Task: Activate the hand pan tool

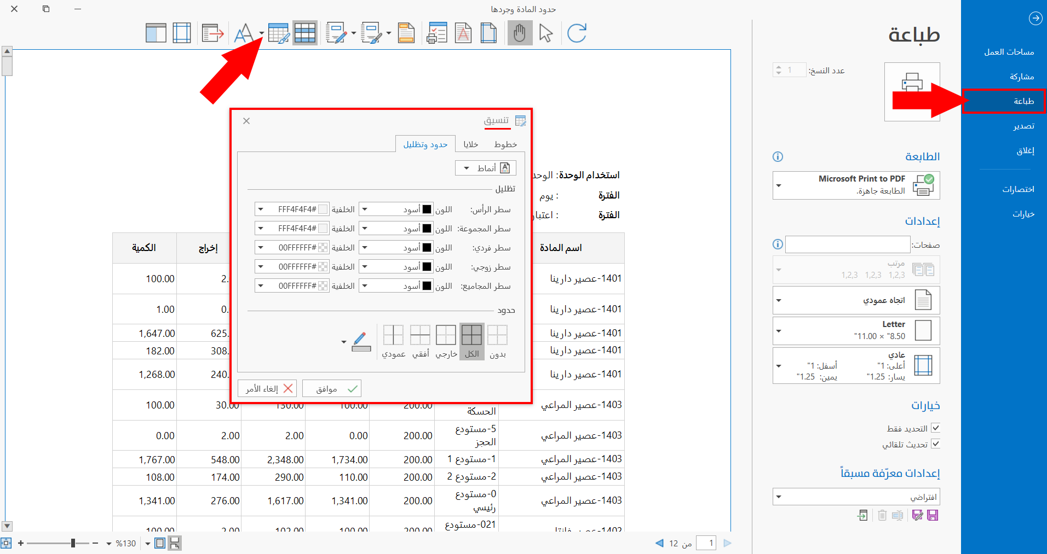Action: (520, 33)
